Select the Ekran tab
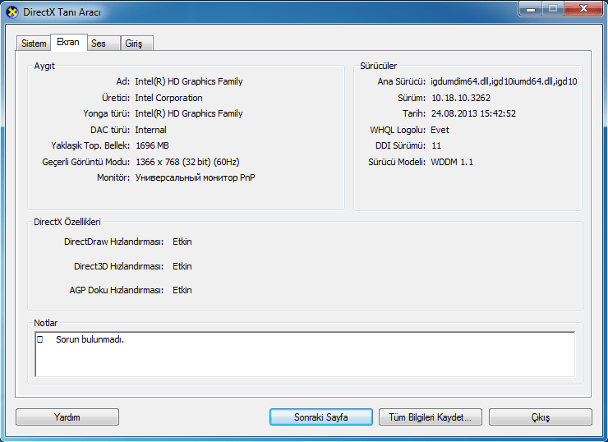 pos(68,42)
